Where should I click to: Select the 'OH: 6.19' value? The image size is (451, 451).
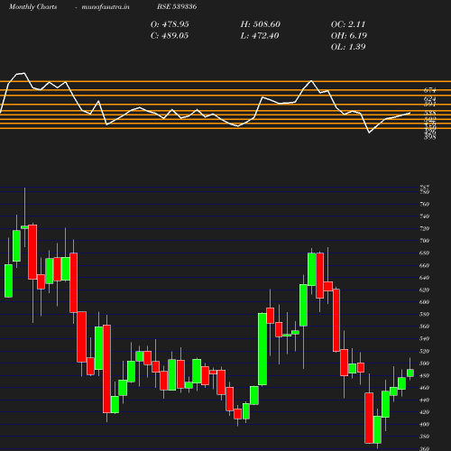349,36
